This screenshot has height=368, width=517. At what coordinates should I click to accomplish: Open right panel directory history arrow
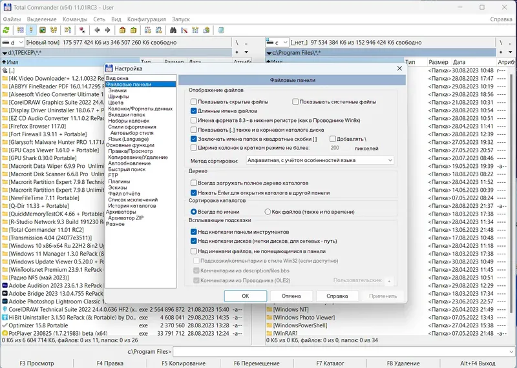[x=511, y=52]
